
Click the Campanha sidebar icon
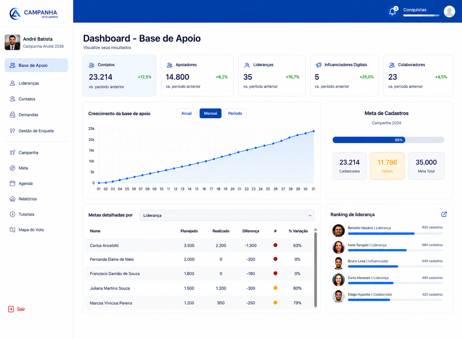(x=12, y=152)
